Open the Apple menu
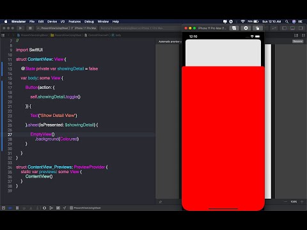Viewport: 307px width, 230px height. [6, 22]
